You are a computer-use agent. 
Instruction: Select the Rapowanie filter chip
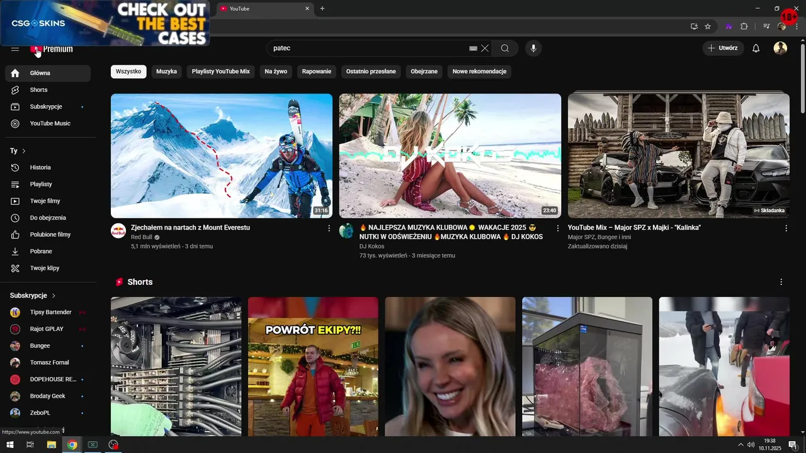pos(317,72)
